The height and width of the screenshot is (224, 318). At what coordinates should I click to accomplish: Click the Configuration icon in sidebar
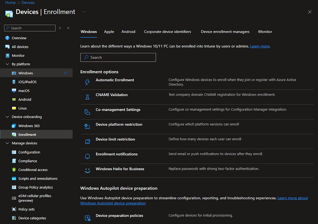14,152
